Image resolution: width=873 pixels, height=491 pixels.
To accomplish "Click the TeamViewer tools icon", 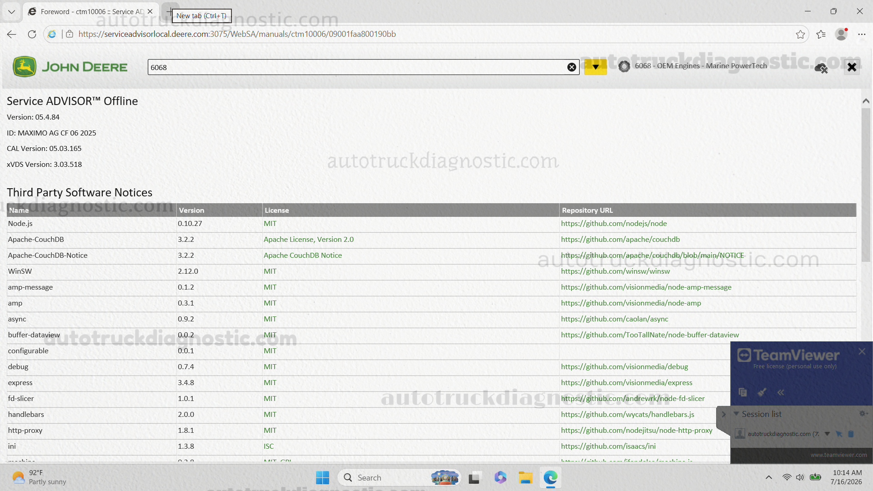I will [x=762, y=392].
